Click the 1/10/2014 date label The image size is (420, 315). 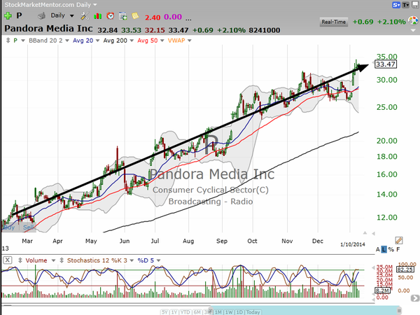353,244
